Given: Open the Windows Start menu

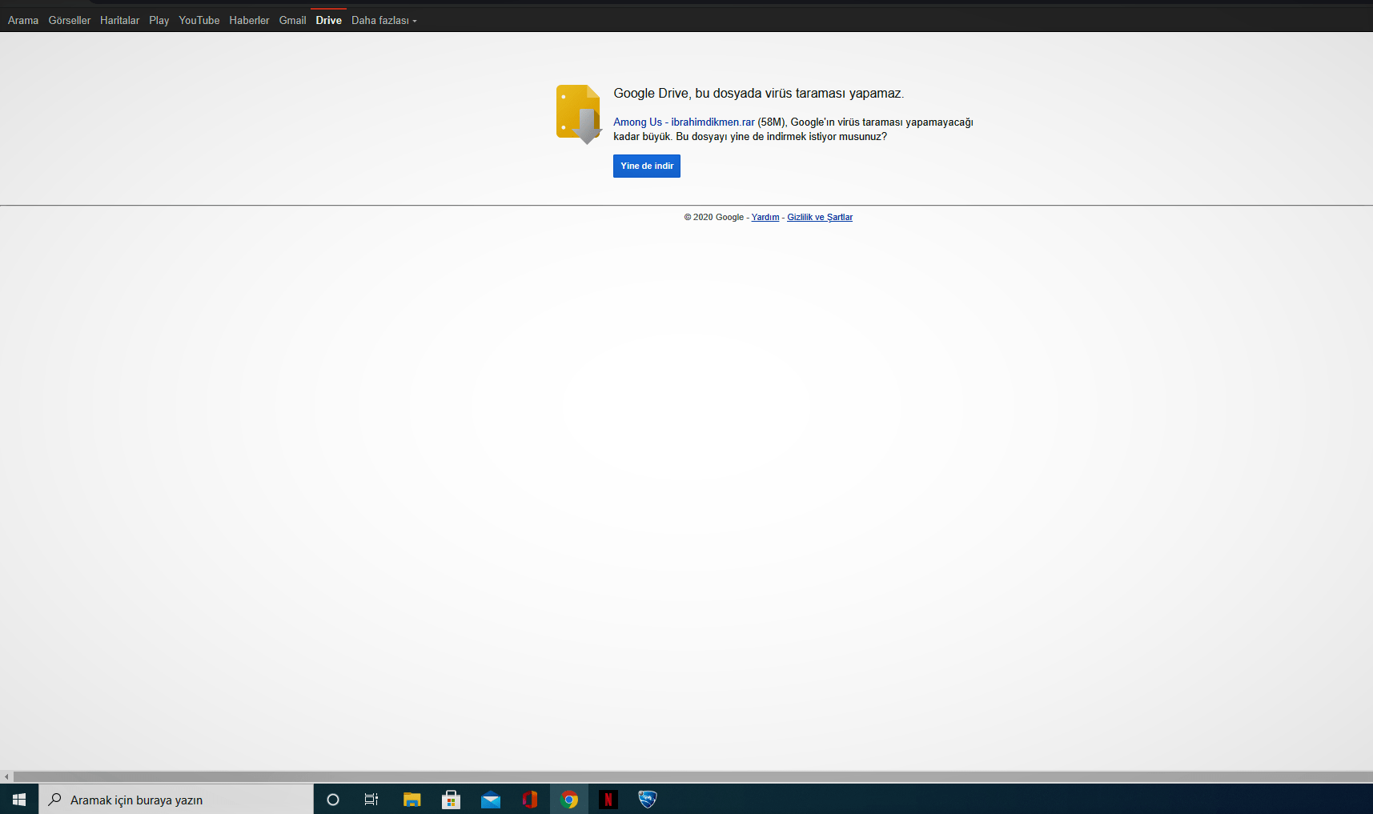Looking at the screenshot, I should pos(19,800).
